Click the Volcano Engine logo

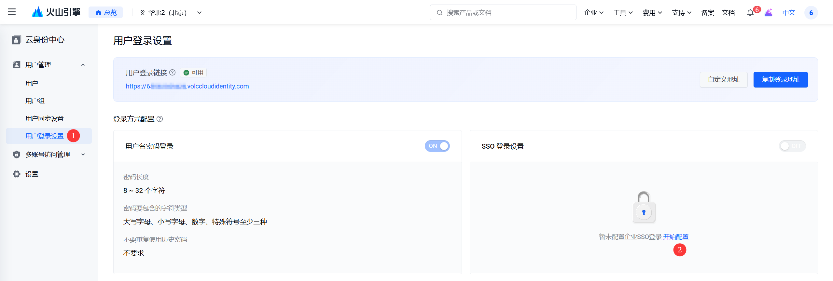(x=56, y=12)
